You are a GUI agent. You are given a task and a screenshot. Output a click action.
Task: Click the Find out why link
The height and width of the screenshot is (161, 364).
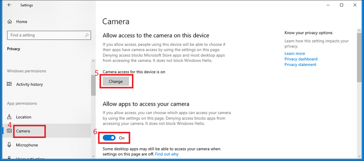(166, 154)
